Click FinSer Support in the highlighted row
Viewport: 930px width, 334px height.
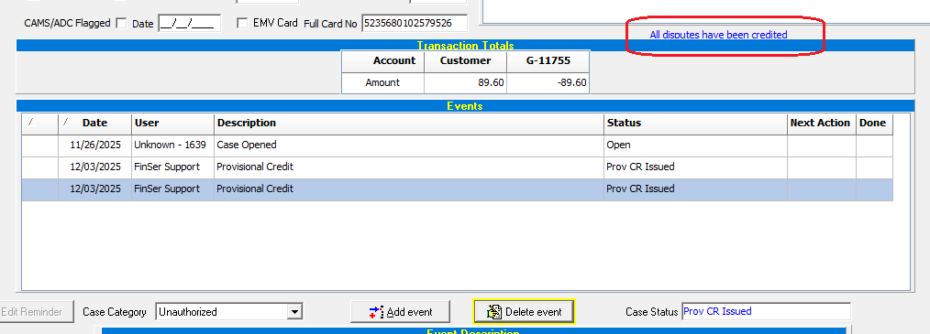(172, 189)
